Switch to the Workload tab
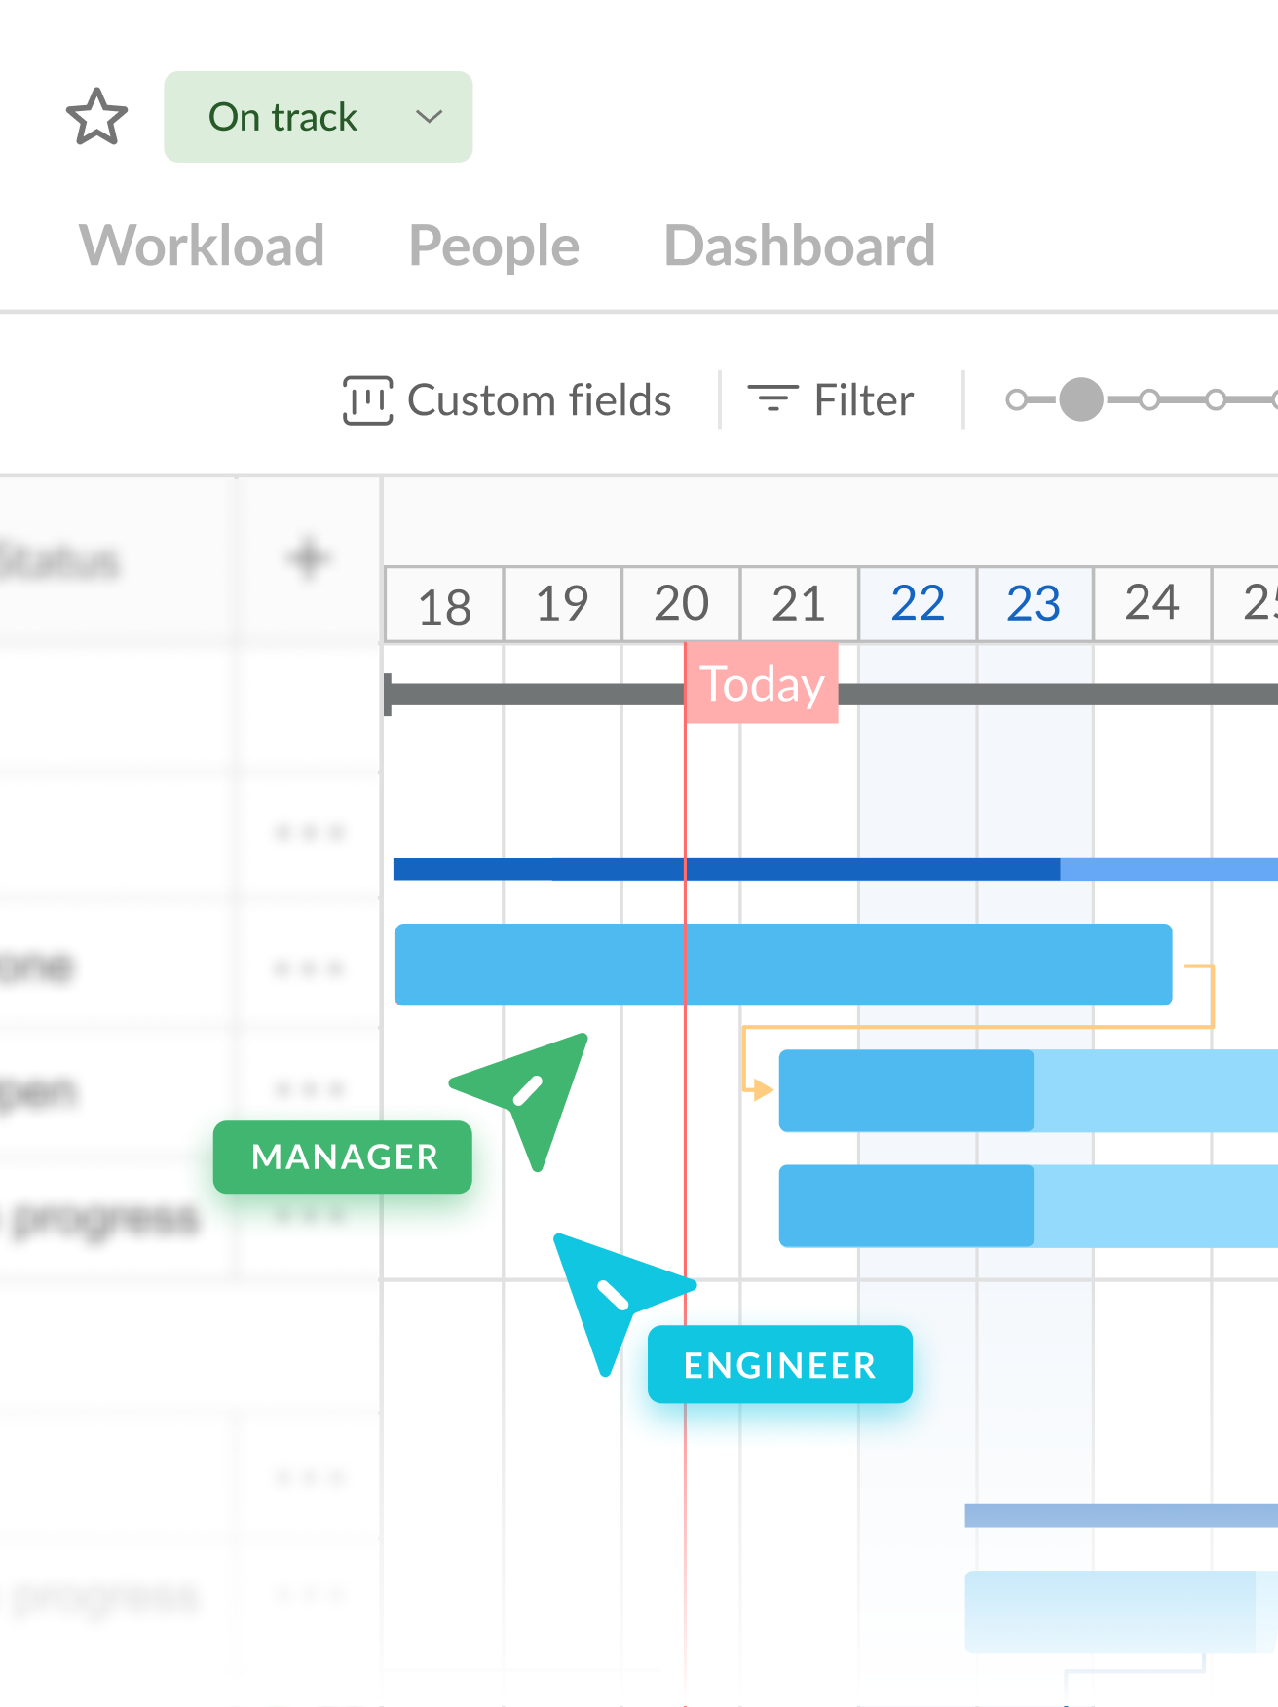This screenshot has width=1278, height=1707. pyautogui.click(x=202, y=246)
